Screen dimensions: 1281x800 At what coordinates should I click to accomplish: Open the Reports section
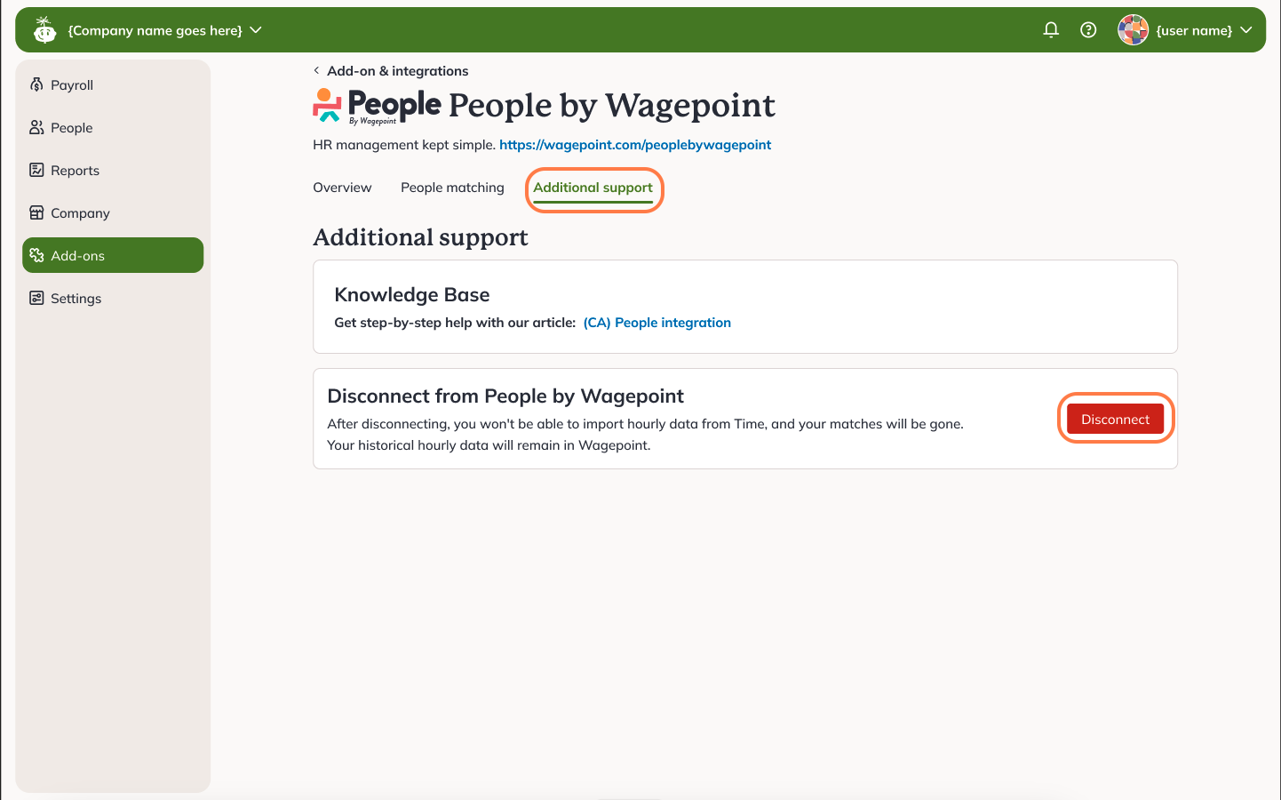tap(113, 170)
